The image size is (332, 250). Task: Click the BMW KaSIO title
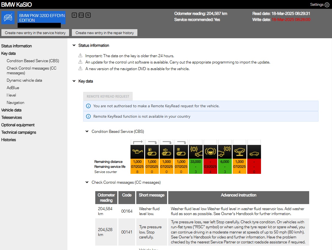17,5
